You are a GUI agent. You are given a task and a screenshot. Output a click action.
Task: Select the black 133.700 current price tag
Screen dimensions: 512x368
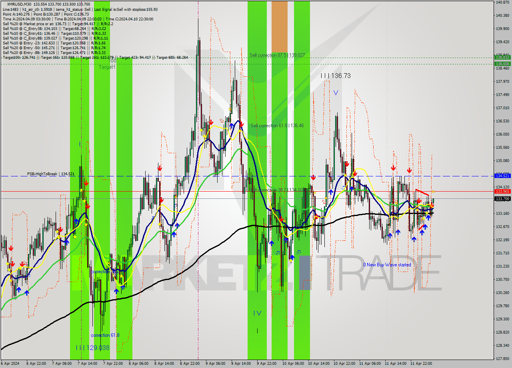click(x=502, y=198)
